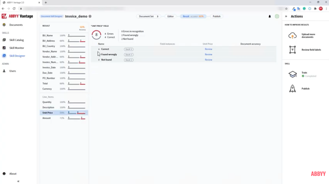329x184 pixels.
Task: Bookmark this page with the star icon
Action: pyautogui.click(x=286, y=8)
